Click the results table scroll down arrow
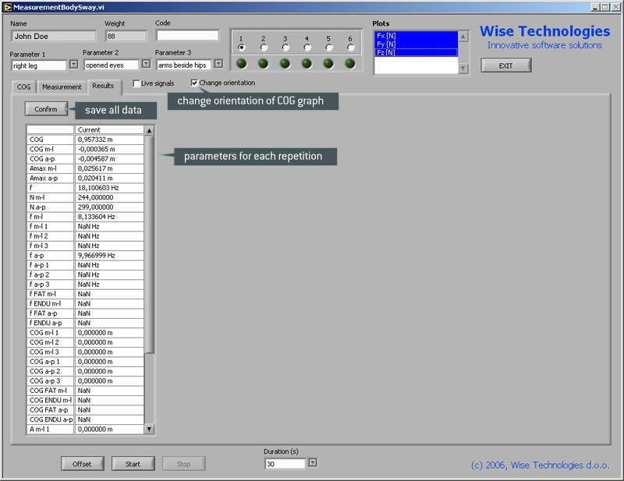This screenshot has height=481, width=624. pos(149,430)
